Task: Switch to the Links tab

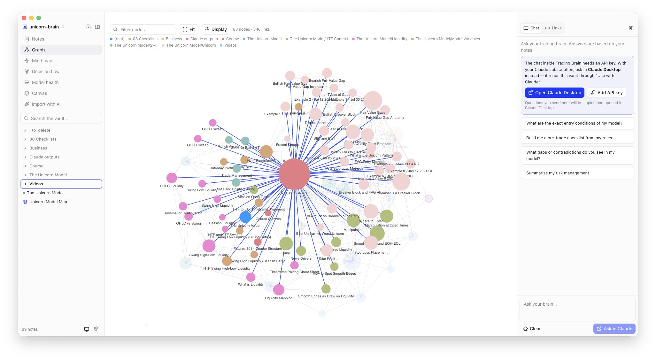Action: [553, 28]
